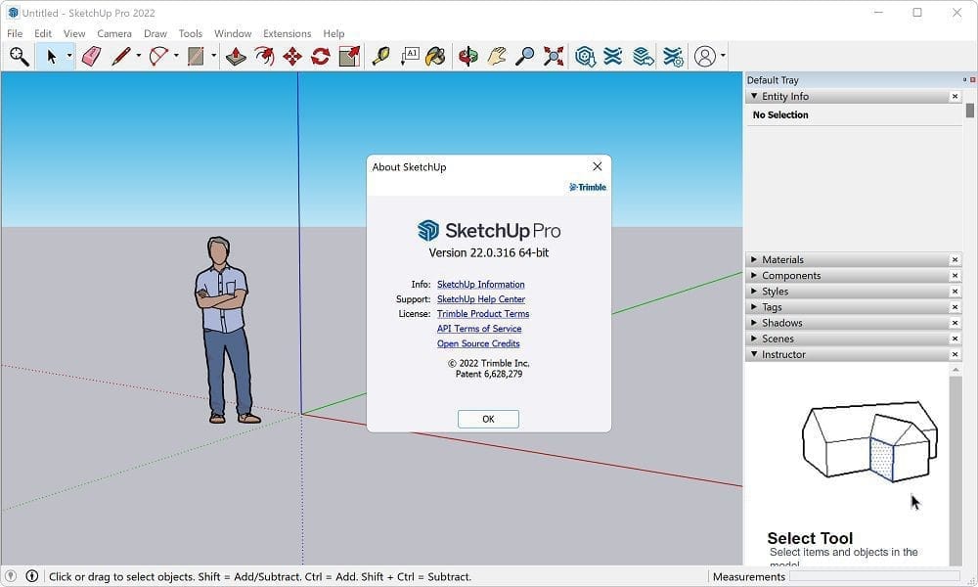Open the View menu
This screenshot has width=978, height=587.
pyautogui.click(x=74, y=33)
